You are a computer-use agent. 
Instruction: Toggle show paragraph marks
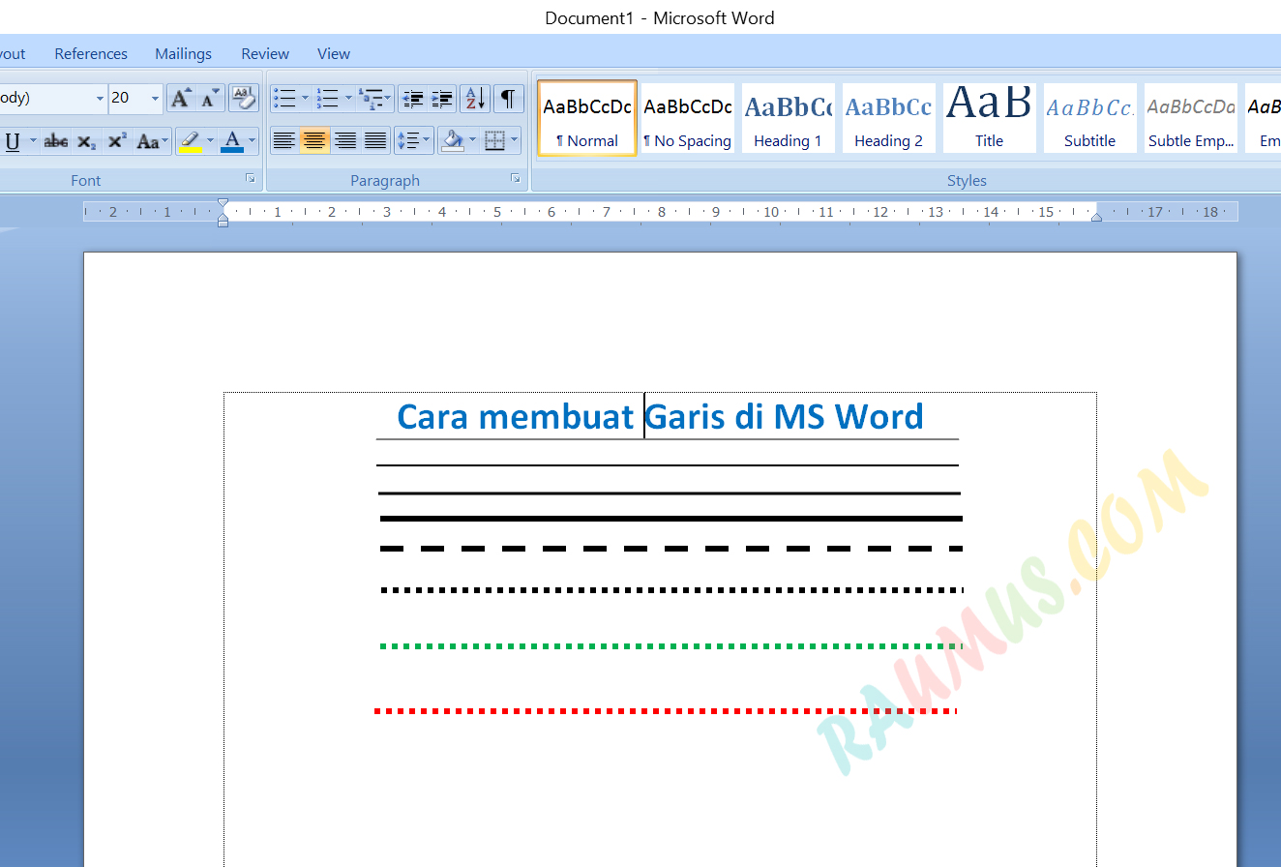(x=508, y=98)
